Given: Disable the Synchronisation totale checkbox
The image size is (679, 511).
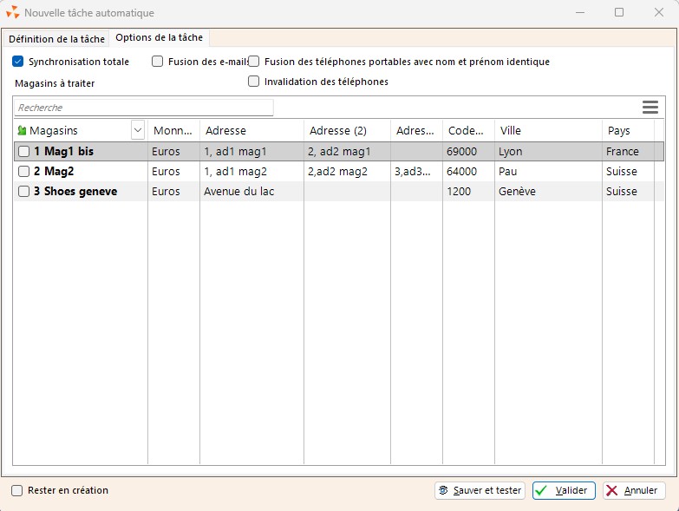Looking at the screenshot, I should pos(18,62).
